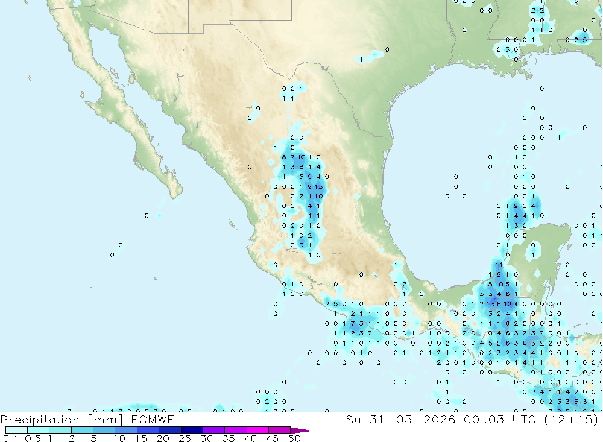This screenshot has height=442, width=603.
Task: Select the legend swatch between 15 and 20
Action: pos(148,430)
